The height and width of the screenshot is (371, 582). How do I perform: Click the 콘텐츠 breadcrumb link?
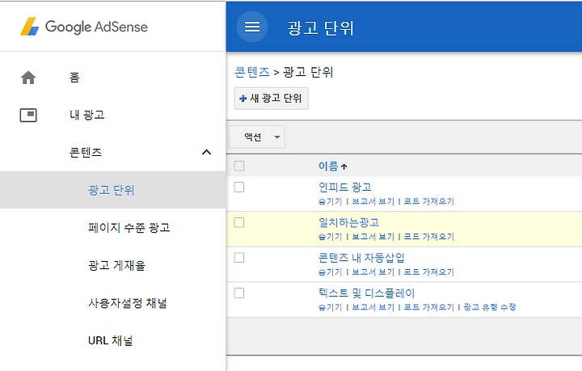click(x=252, y=72)
